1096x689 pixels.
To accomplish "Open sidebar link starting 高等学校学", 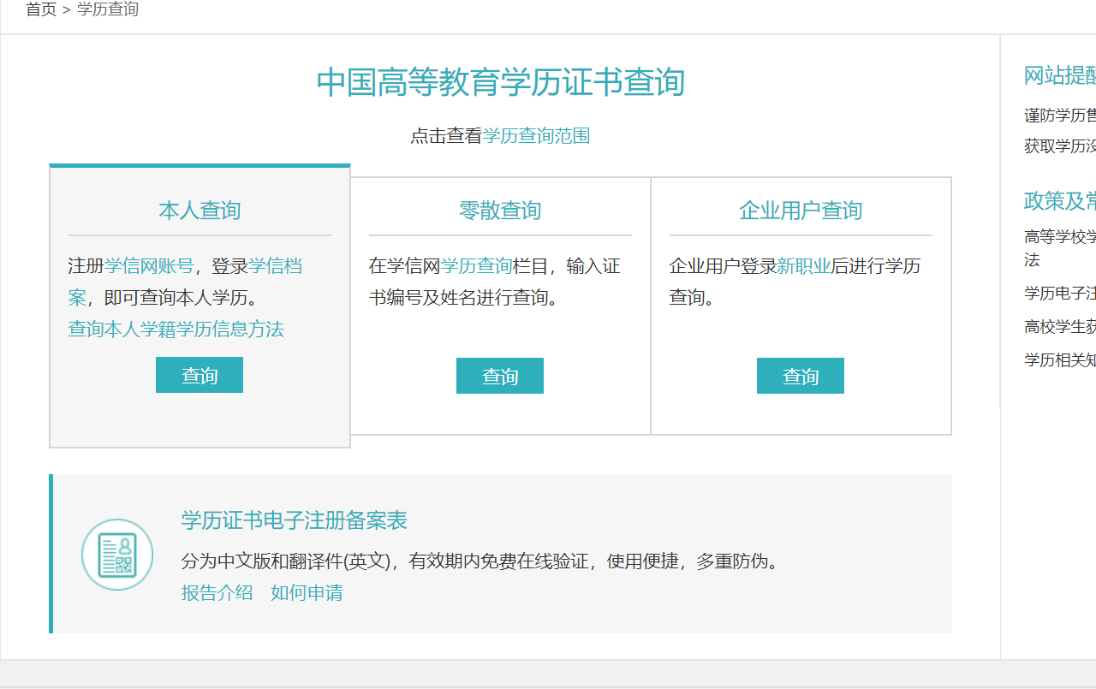I will point(1060,248).
